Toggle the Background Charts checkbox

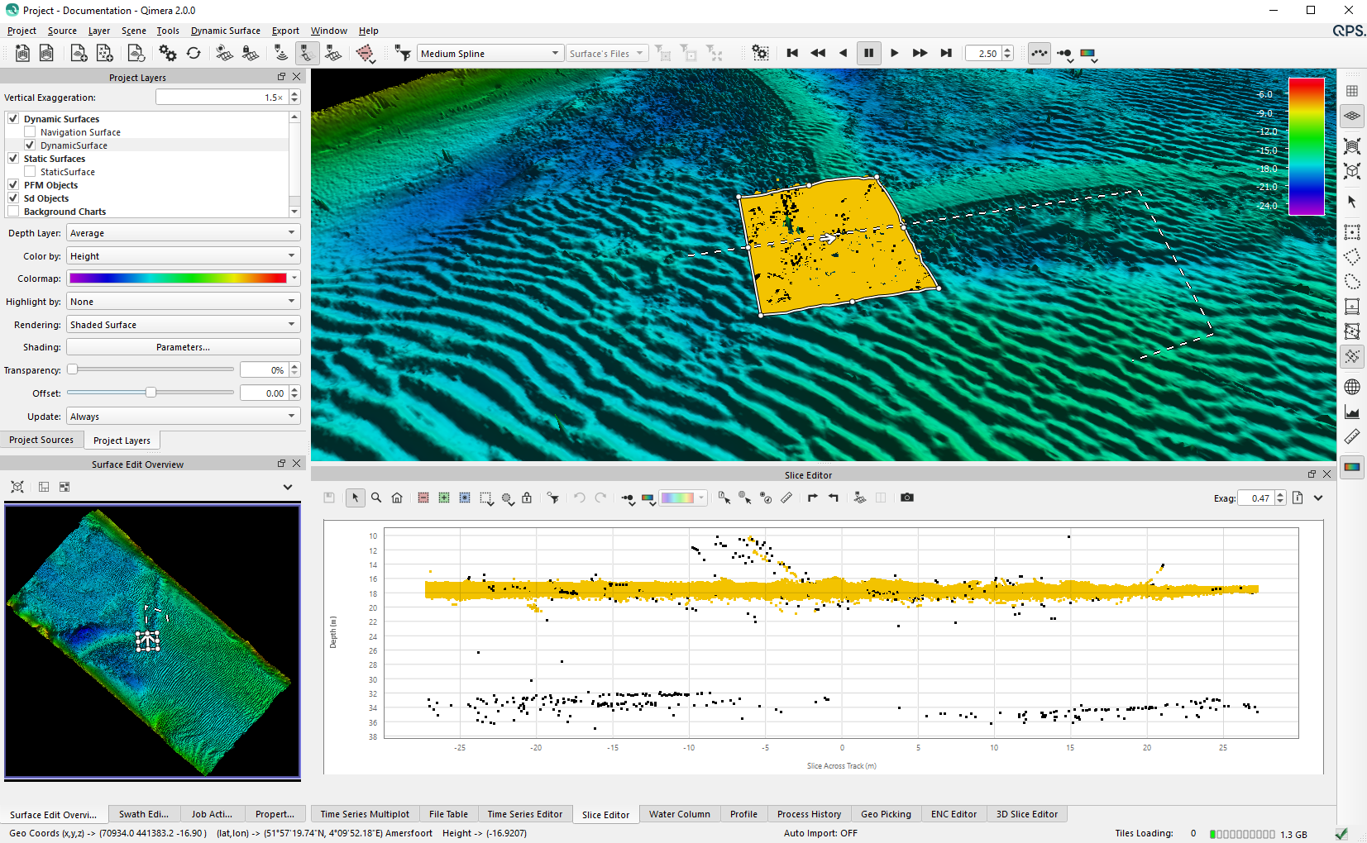pyautogui.click(x=13, y=212)
